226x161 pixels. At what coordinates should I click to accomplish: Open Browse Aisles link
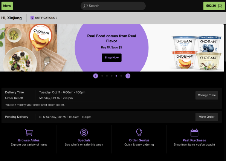point(29,140)
